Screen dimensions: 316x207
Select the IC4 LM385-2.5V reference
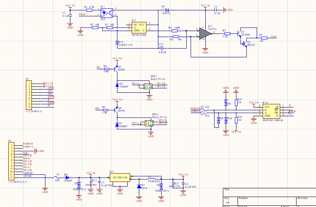[117, 43]
